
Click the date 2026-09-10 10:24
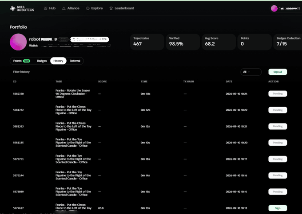click(237, 94)
